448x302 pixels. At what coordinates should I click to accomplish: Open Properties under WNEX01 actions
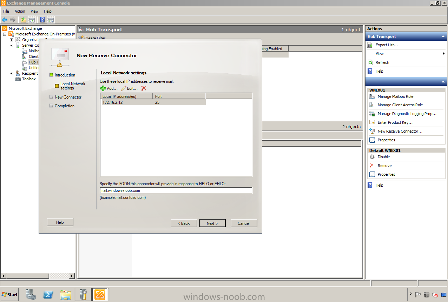(x=386, y=140)
